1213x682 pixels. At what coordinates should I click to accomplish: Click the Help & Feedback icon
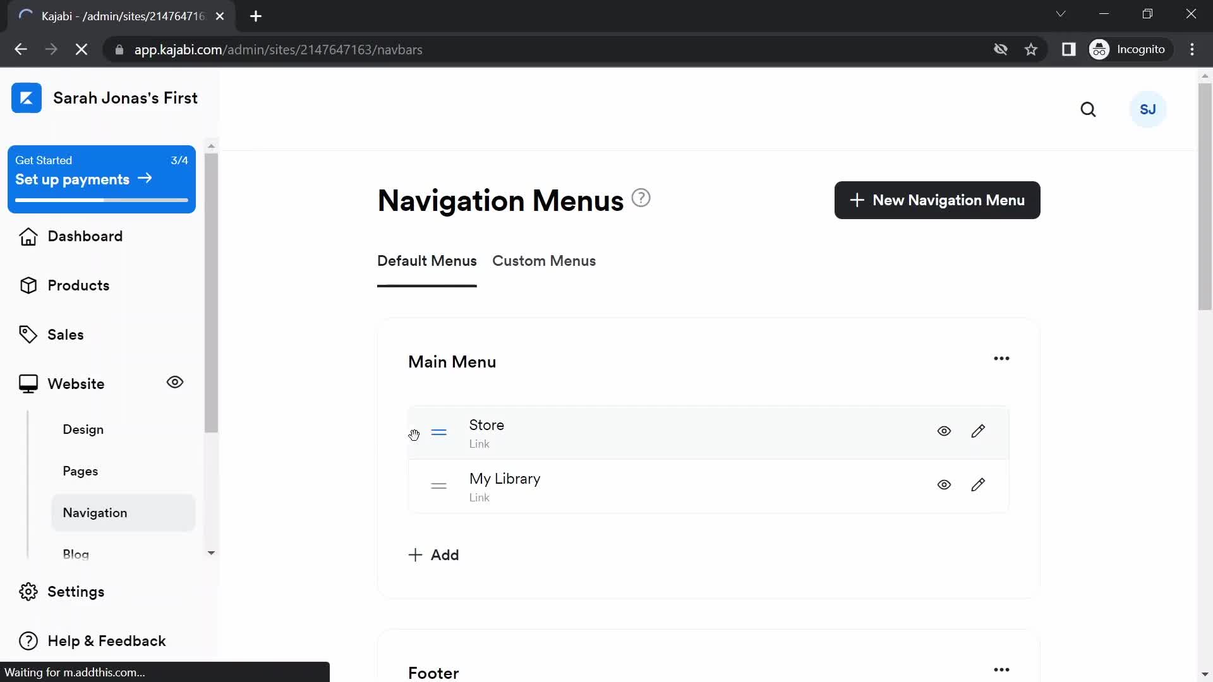coord(28,640)
